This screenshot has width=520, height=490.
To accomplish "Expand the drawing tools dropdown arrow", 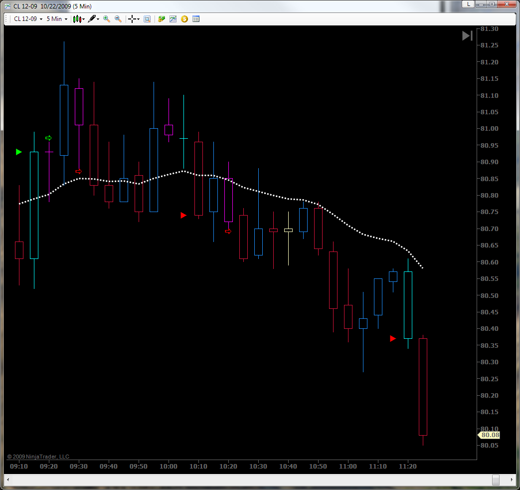I will (x=98, y=19).
